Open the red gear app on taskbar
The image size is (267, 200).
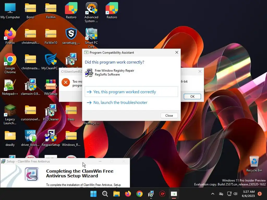[x=162, y=194]
